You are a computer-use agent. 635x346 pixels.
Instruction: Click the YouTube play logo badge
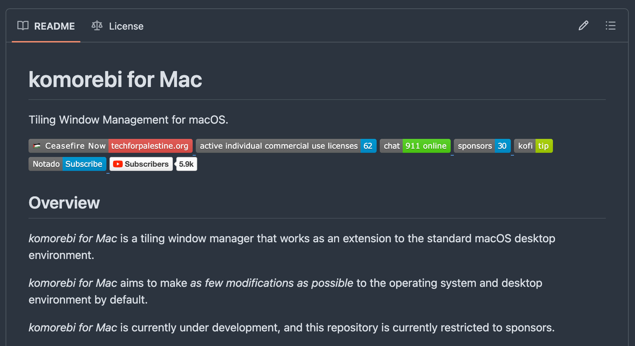coord(118,164)
